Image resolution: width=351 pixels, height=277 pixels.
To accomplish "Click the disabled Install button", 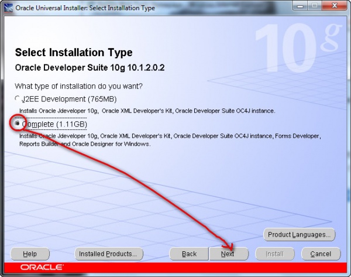I will click(275, 254).
